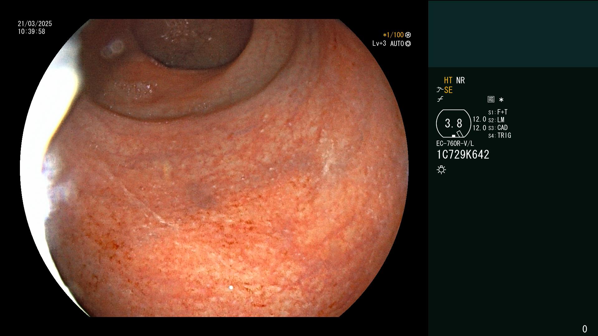Click the lower 12.0 diameter value

click(479, 128)
